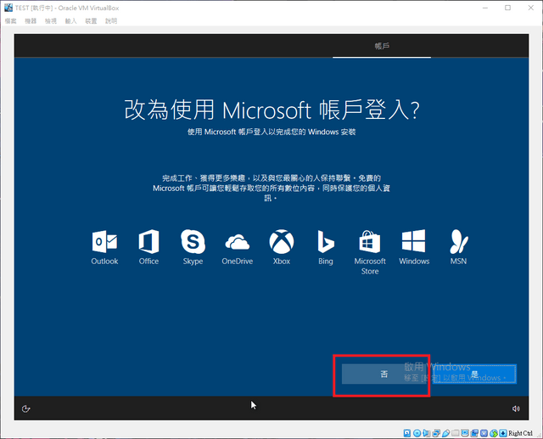
Task: Open the 說明 (Help) menu
Action: point(111,21)
